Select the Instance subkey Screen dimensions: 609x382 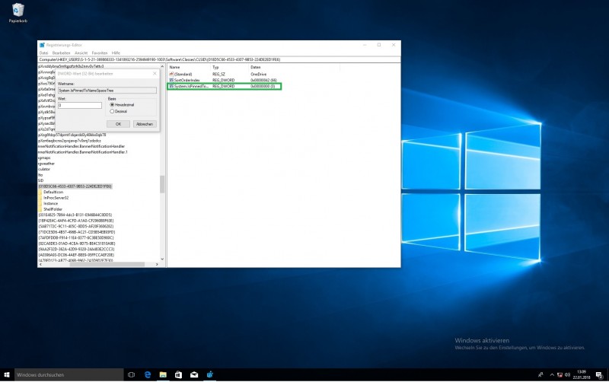tap(50, 203)
